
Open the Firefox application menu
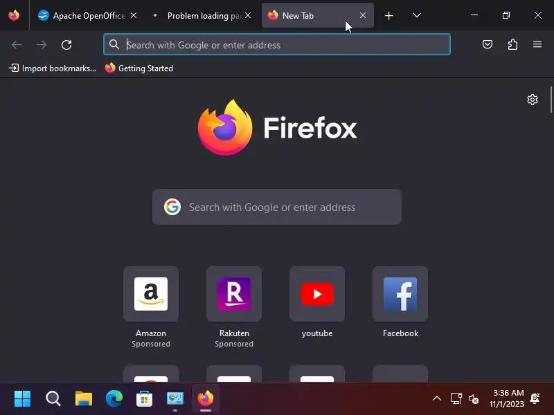[537, 44]
